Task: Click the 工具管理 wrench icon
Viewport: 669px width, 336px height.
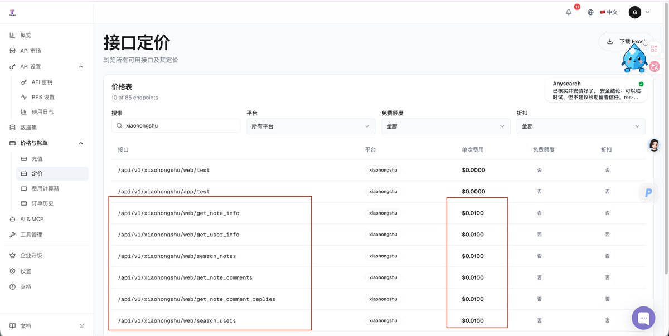Action: [x=12, y=235]
